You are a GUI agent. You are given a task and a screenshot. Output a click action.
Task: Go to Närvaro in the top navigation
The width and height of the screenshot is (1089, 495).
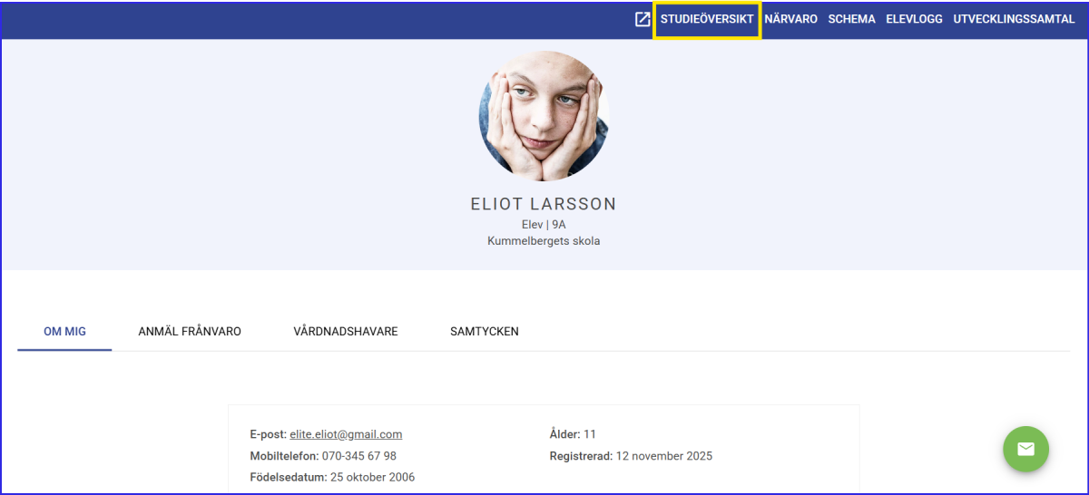point(790,19)
